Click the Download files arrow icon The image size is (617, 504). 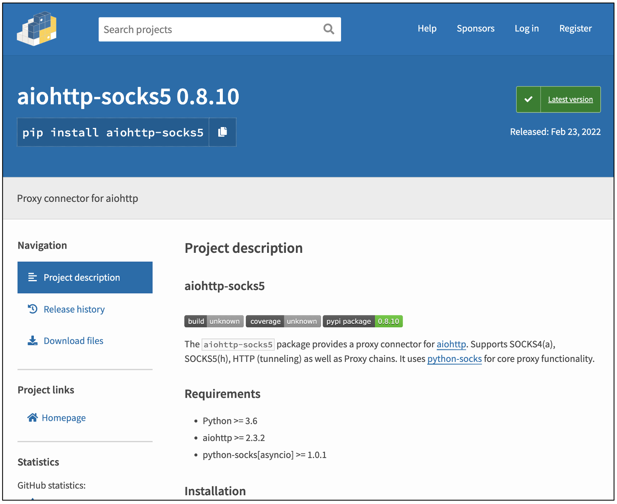33,341
